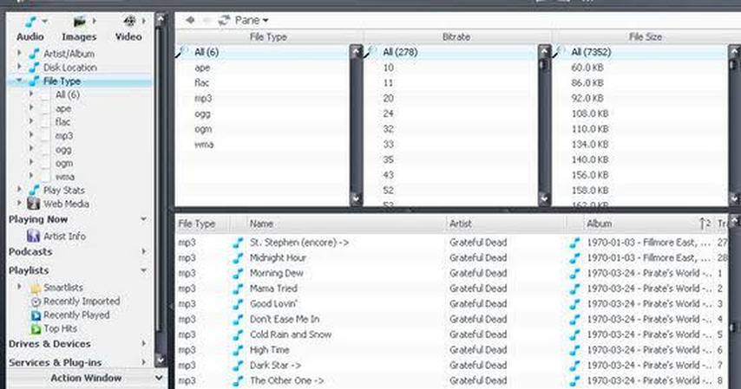The height and width of the screenshot is (389, 741).
Task: Select wma in File Type pane
Action: [204, 145]
